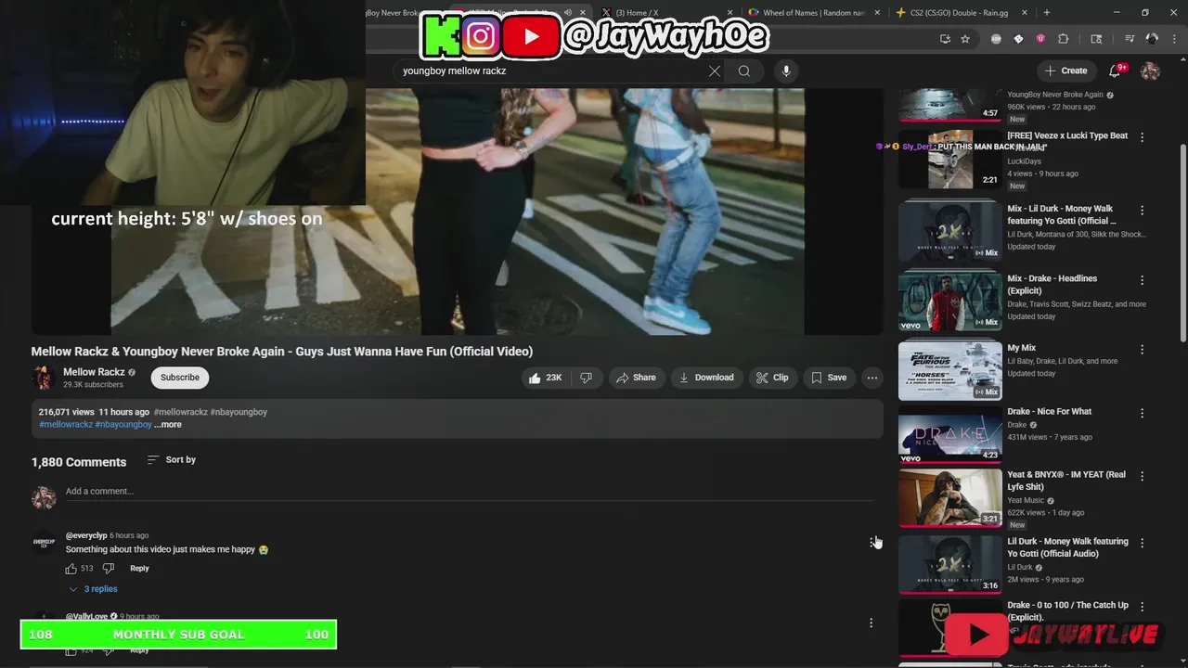Play Drake - Nice For What title
The width and height of the screenshot is (1188, 668).
[1049, 412]
